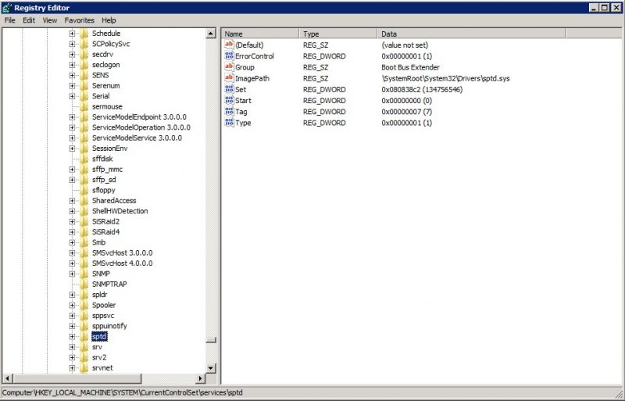This screenshot has width=625, height=401.
Task: Click the Type column header
Action: (337, 34)
